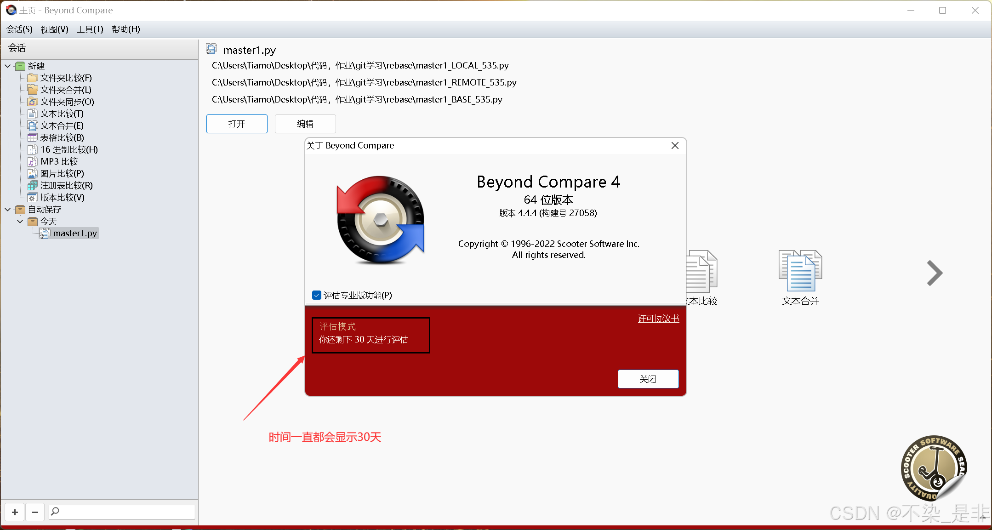
Task: Collapse the 新建 tree node
Action: (x=8, y=66)
